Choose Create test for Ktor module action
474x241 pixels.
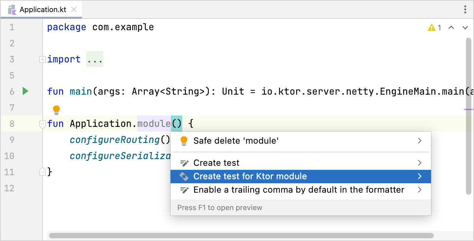[x=250, y=176]
